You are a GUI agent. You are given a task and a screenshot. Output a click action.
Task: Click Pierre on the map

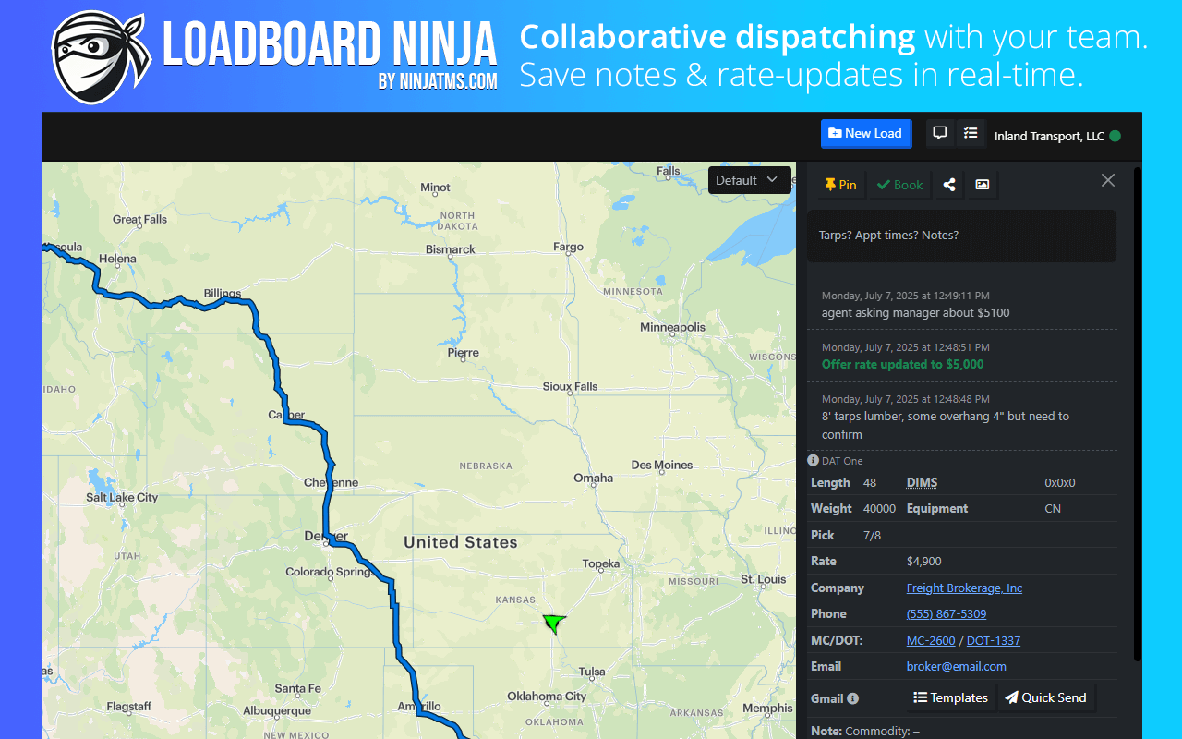tap(464, 353)
